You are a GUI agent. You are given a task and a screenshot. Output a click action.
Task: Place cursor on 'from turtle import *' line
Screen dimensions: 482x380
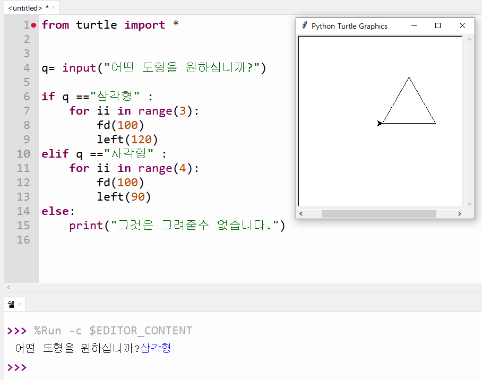pyautogui.click(x=110, y=25)
